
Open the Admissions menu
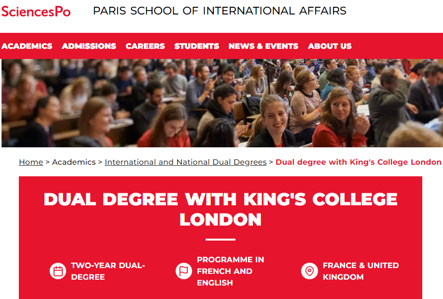89,46
